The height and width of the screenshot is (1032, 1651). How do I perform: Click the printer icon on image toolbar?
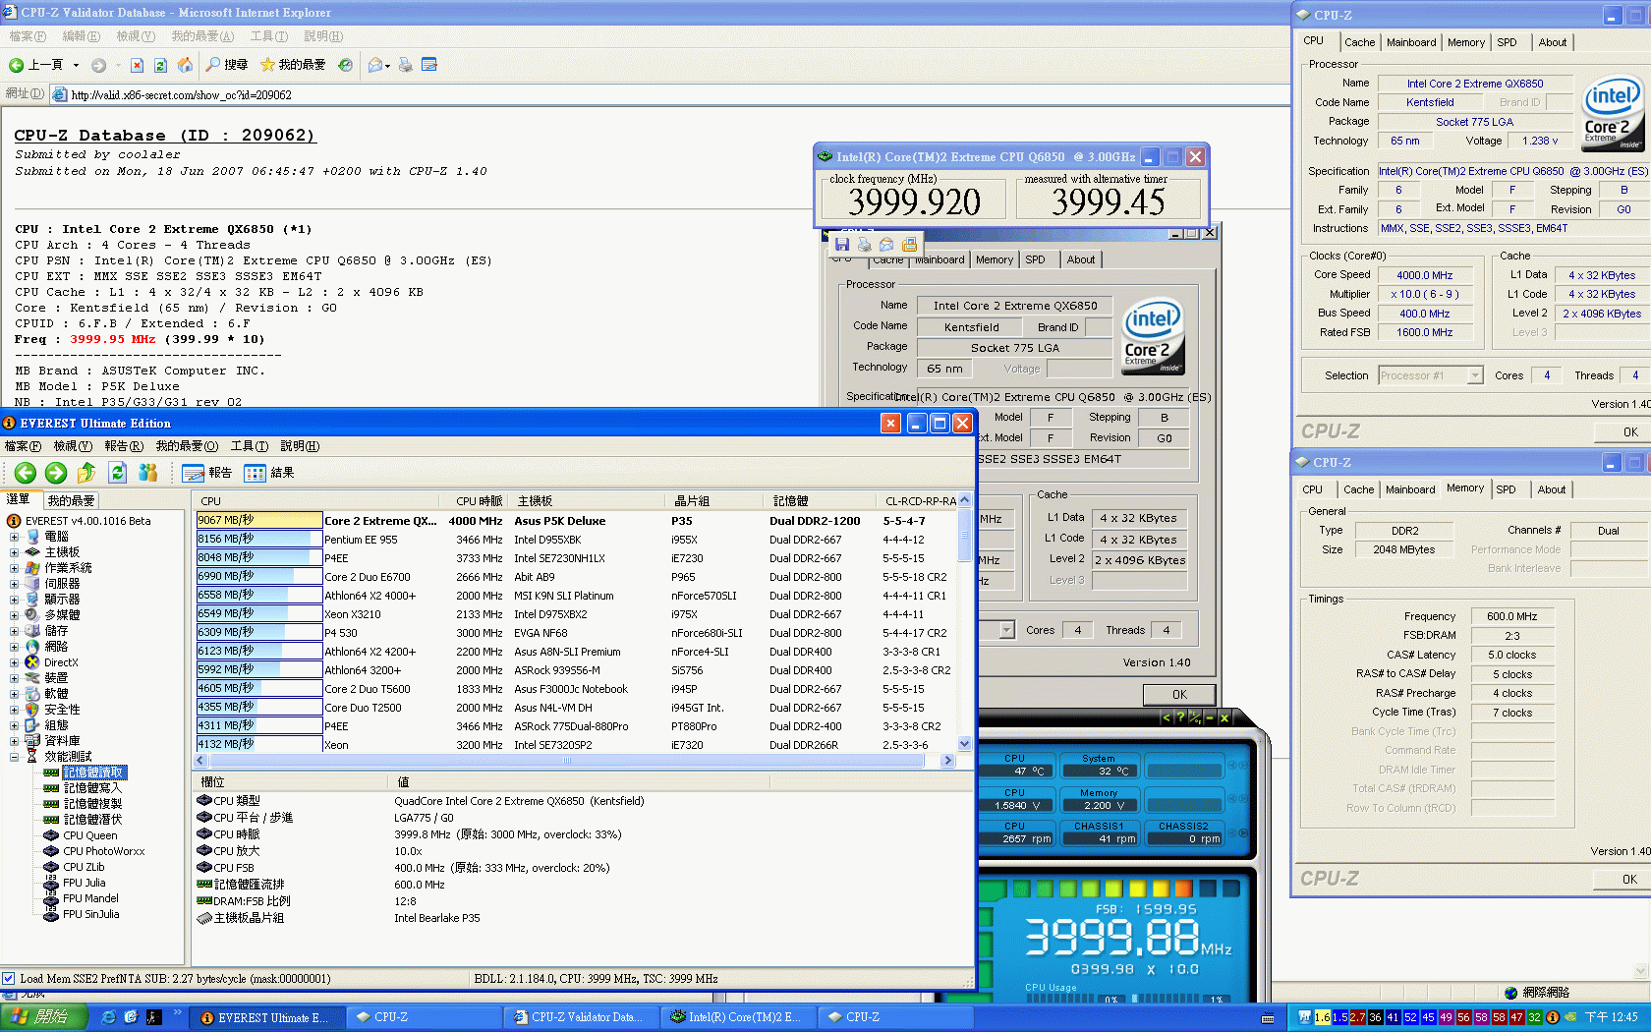point(864,244)
